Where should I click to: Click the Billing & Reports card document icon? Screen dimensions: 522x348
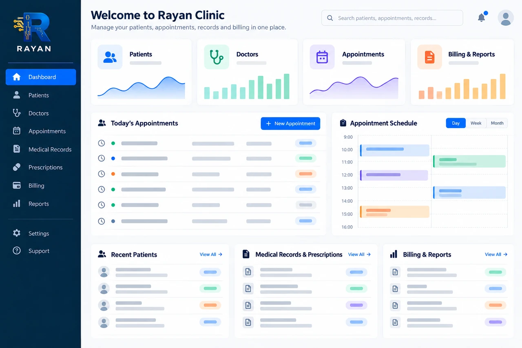pos(429,57)
